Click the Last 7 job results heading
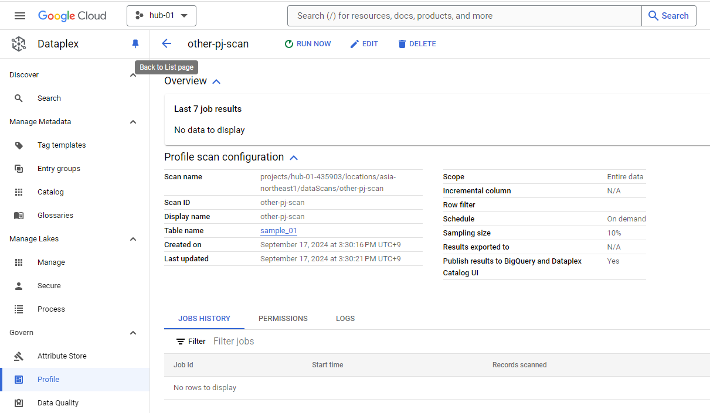The image size is (710, 413). 208,109
